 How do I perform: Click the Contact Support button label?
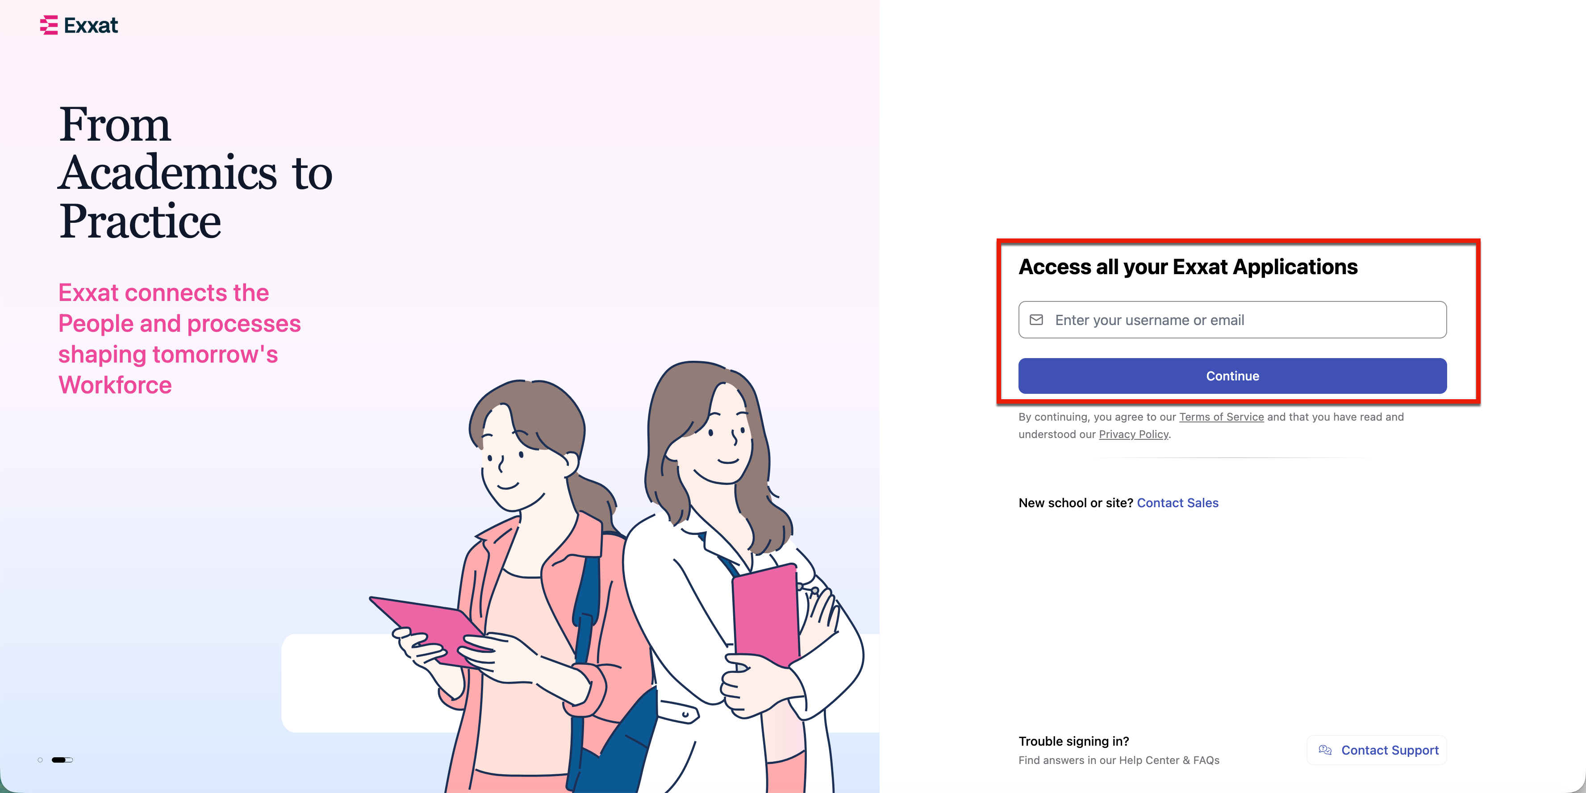pyautogui.click(x=1390, y=750)
